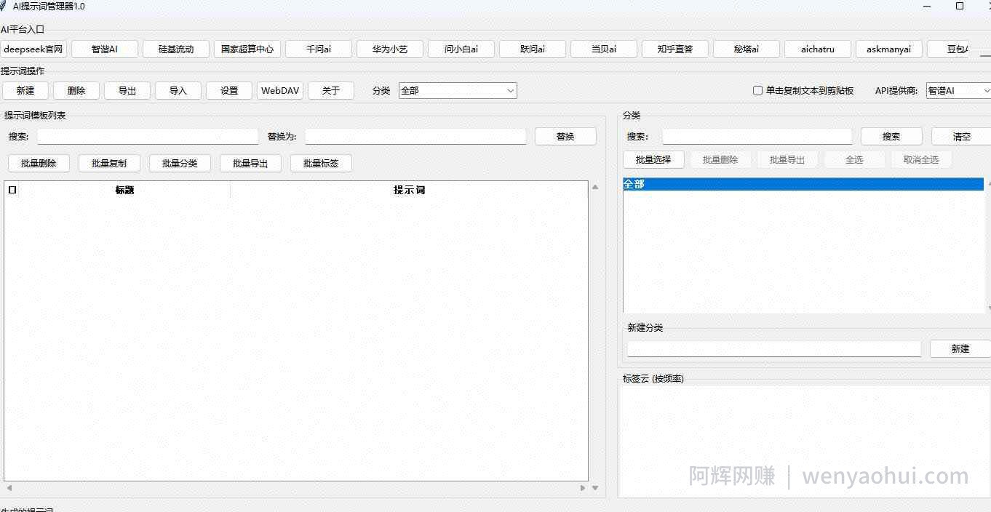Open the 华为小艺 platform button
The image size is (991, 512).
(390, 49)
